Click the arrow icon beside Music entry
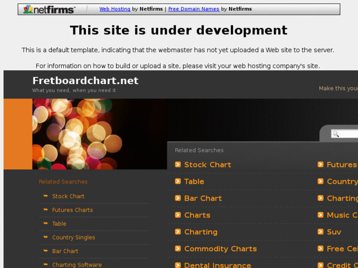358x268 pixels. (321, 215)
